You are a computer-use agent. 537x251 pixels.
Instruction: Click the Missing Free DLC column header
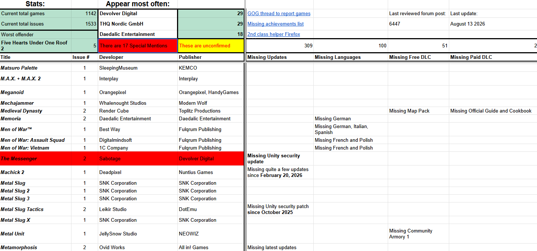point(418,57)
